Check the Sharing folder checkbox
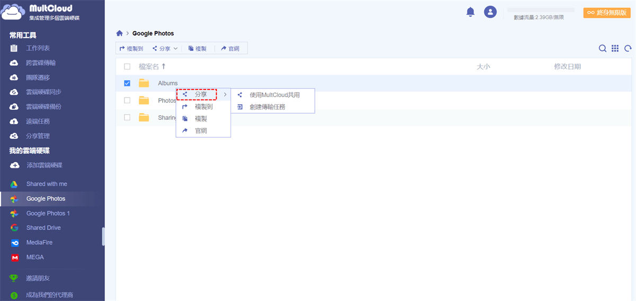The height and width of the screenshot is (301, 636). [x=127, y=117]
